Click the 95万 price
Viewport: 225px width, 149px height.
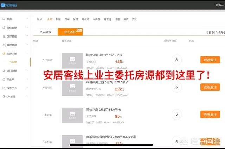click(118, 116)
